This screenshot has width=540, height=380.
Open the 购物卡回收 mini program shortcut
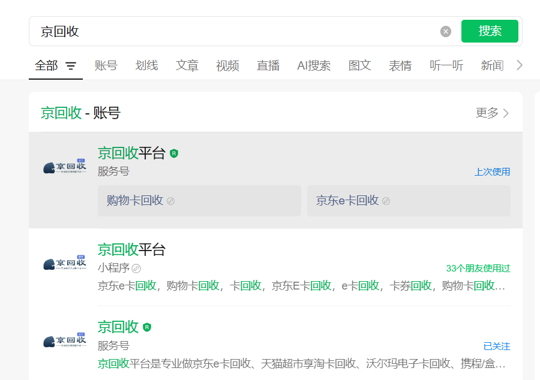click(199, 200)
